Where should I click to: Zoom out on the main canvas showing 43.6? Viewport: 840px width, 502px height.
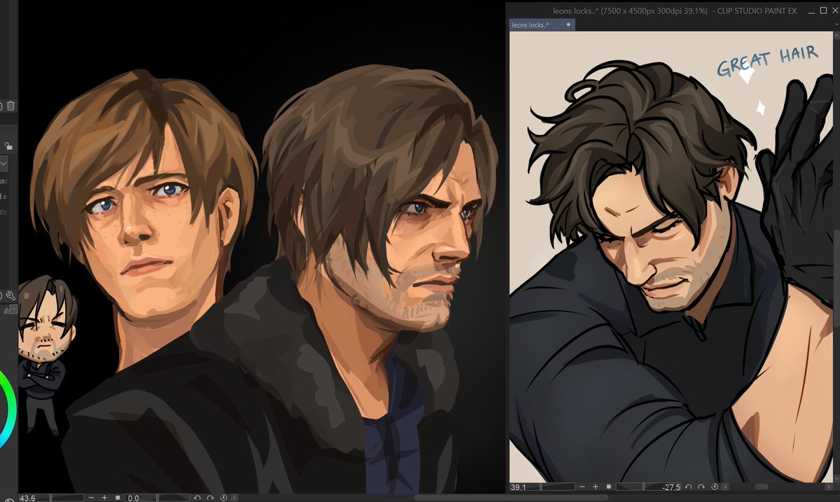pos(92,498)
